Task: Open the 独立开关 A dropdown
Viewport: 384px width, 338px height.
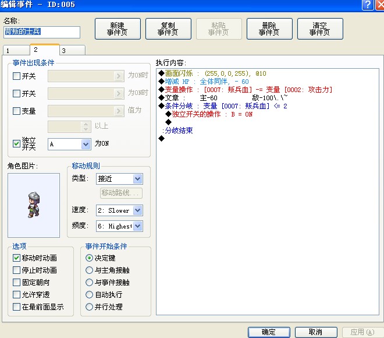Action: tap(69, 144)
